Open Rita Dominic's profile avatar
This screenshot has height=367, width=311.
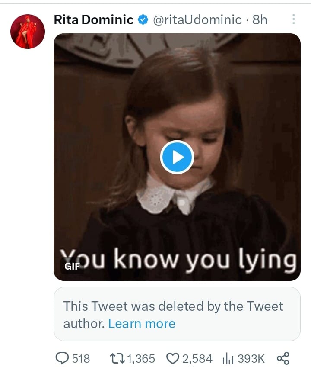pyautogui.click(x=28, y=31)
